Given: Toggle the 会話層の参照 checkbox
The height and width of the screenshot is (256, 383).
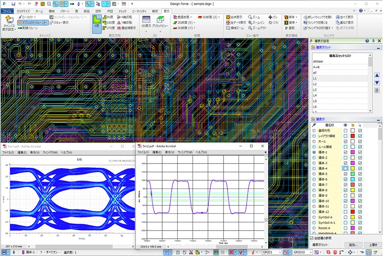Looking at the screenshot, I should (312, 238).
